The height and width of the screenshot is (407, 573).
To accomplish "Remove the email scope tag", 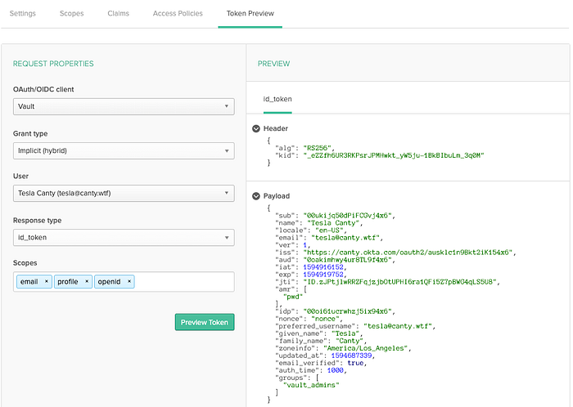I will [x=47, y=281].
